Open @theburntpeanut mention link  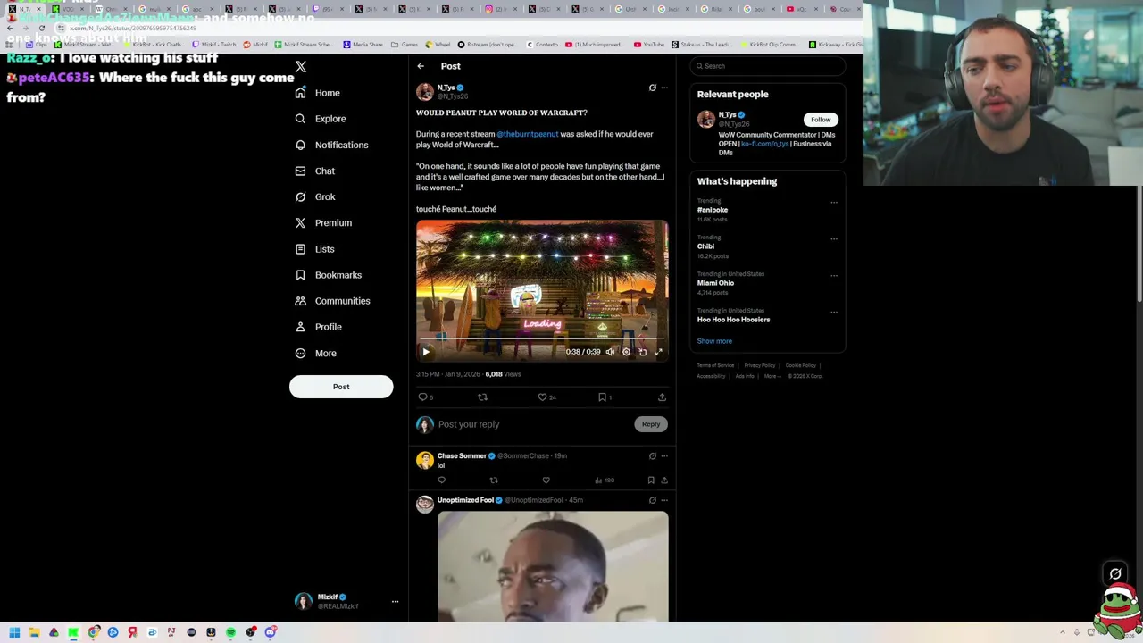tap(527, 134)
